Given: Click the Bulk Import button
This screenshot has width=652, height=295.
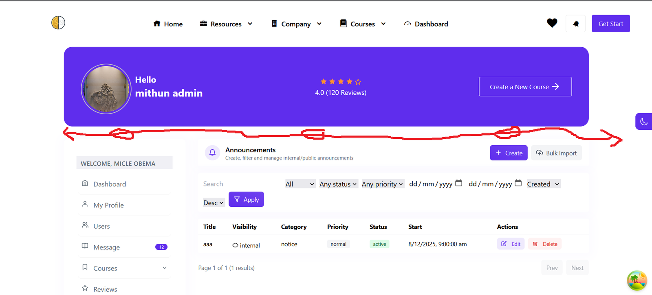Looking at the screenshot, I should [556, 153].
